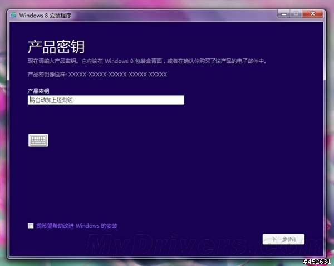Enable the help improve Windows installation checkbox

coord(31,225)
